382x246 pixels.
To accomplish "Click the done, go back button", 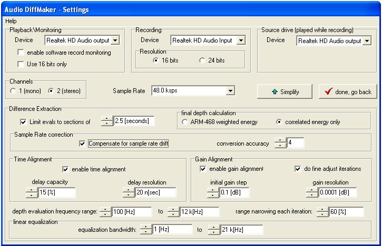I will click(348, 91).
